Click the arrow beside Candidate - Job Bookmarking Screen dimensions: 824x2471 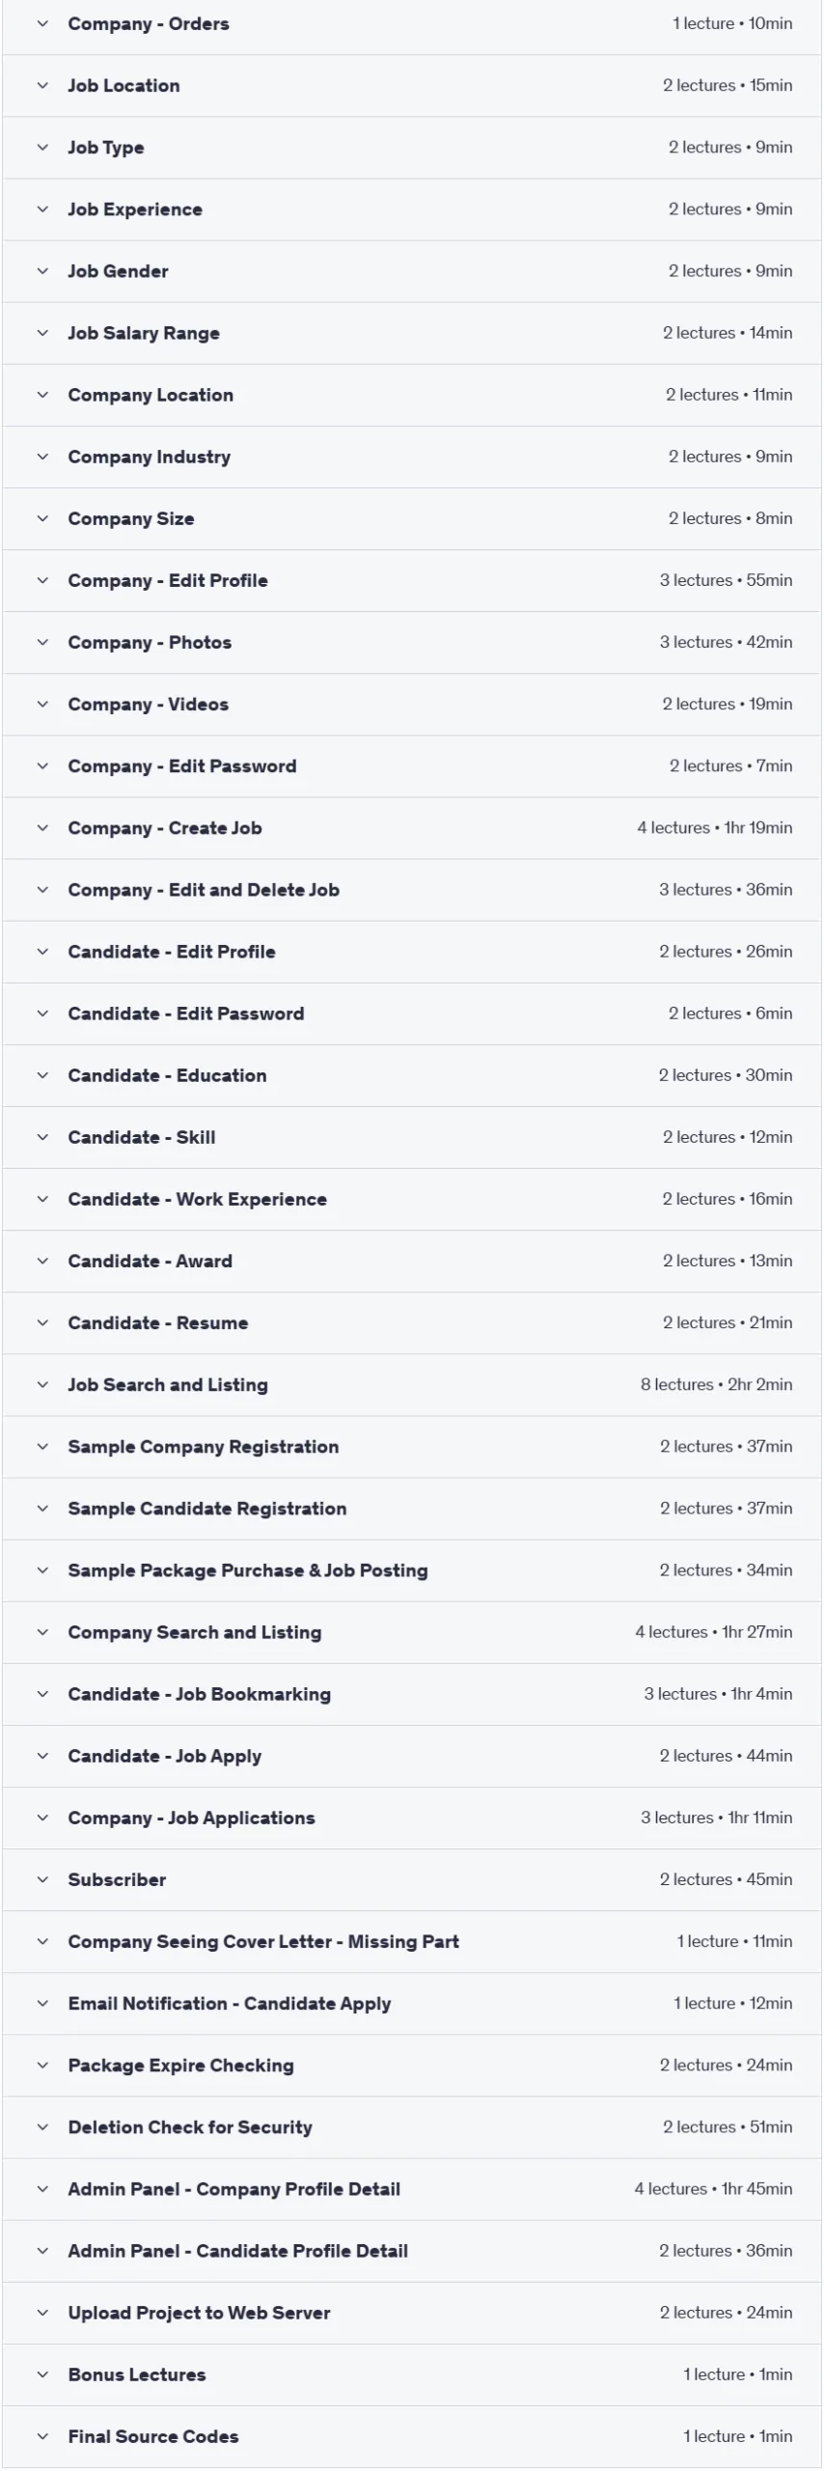click(x=42, y=1693)
